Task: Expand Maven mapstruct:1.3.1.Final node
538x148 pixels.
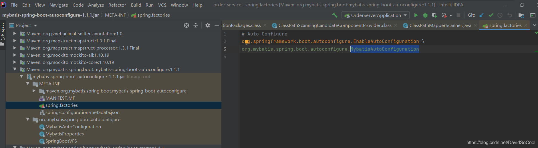Action: (x=15, y=41)
